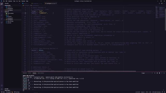166x93 pixels.
Task: Open the Search view in activity bar
Action: (2, 7)
